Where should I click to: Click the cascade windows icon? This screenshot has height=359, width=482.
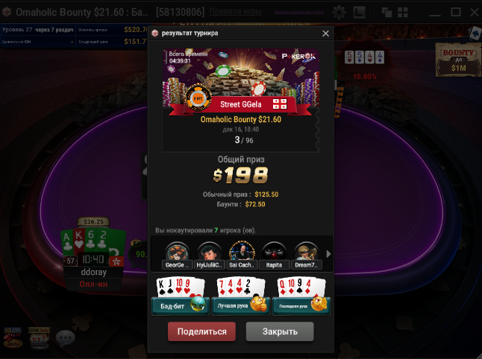point(386,13)
